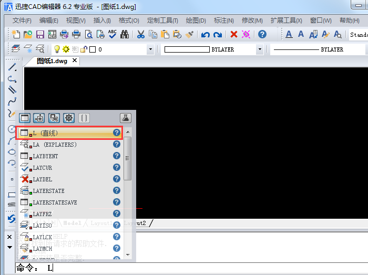
Task: Open the 文件(F) menu
Action: click(22, 21)
